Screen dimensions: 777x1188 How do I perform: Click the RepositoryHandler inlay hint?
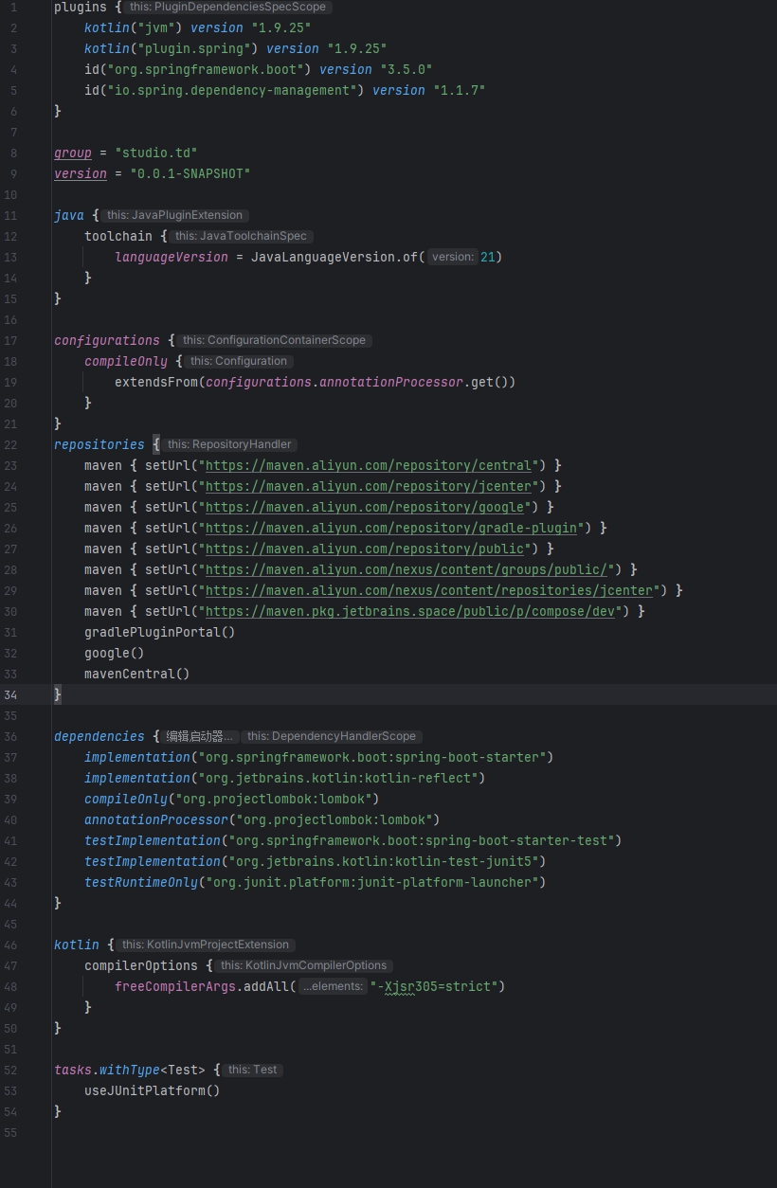[229, 444]
